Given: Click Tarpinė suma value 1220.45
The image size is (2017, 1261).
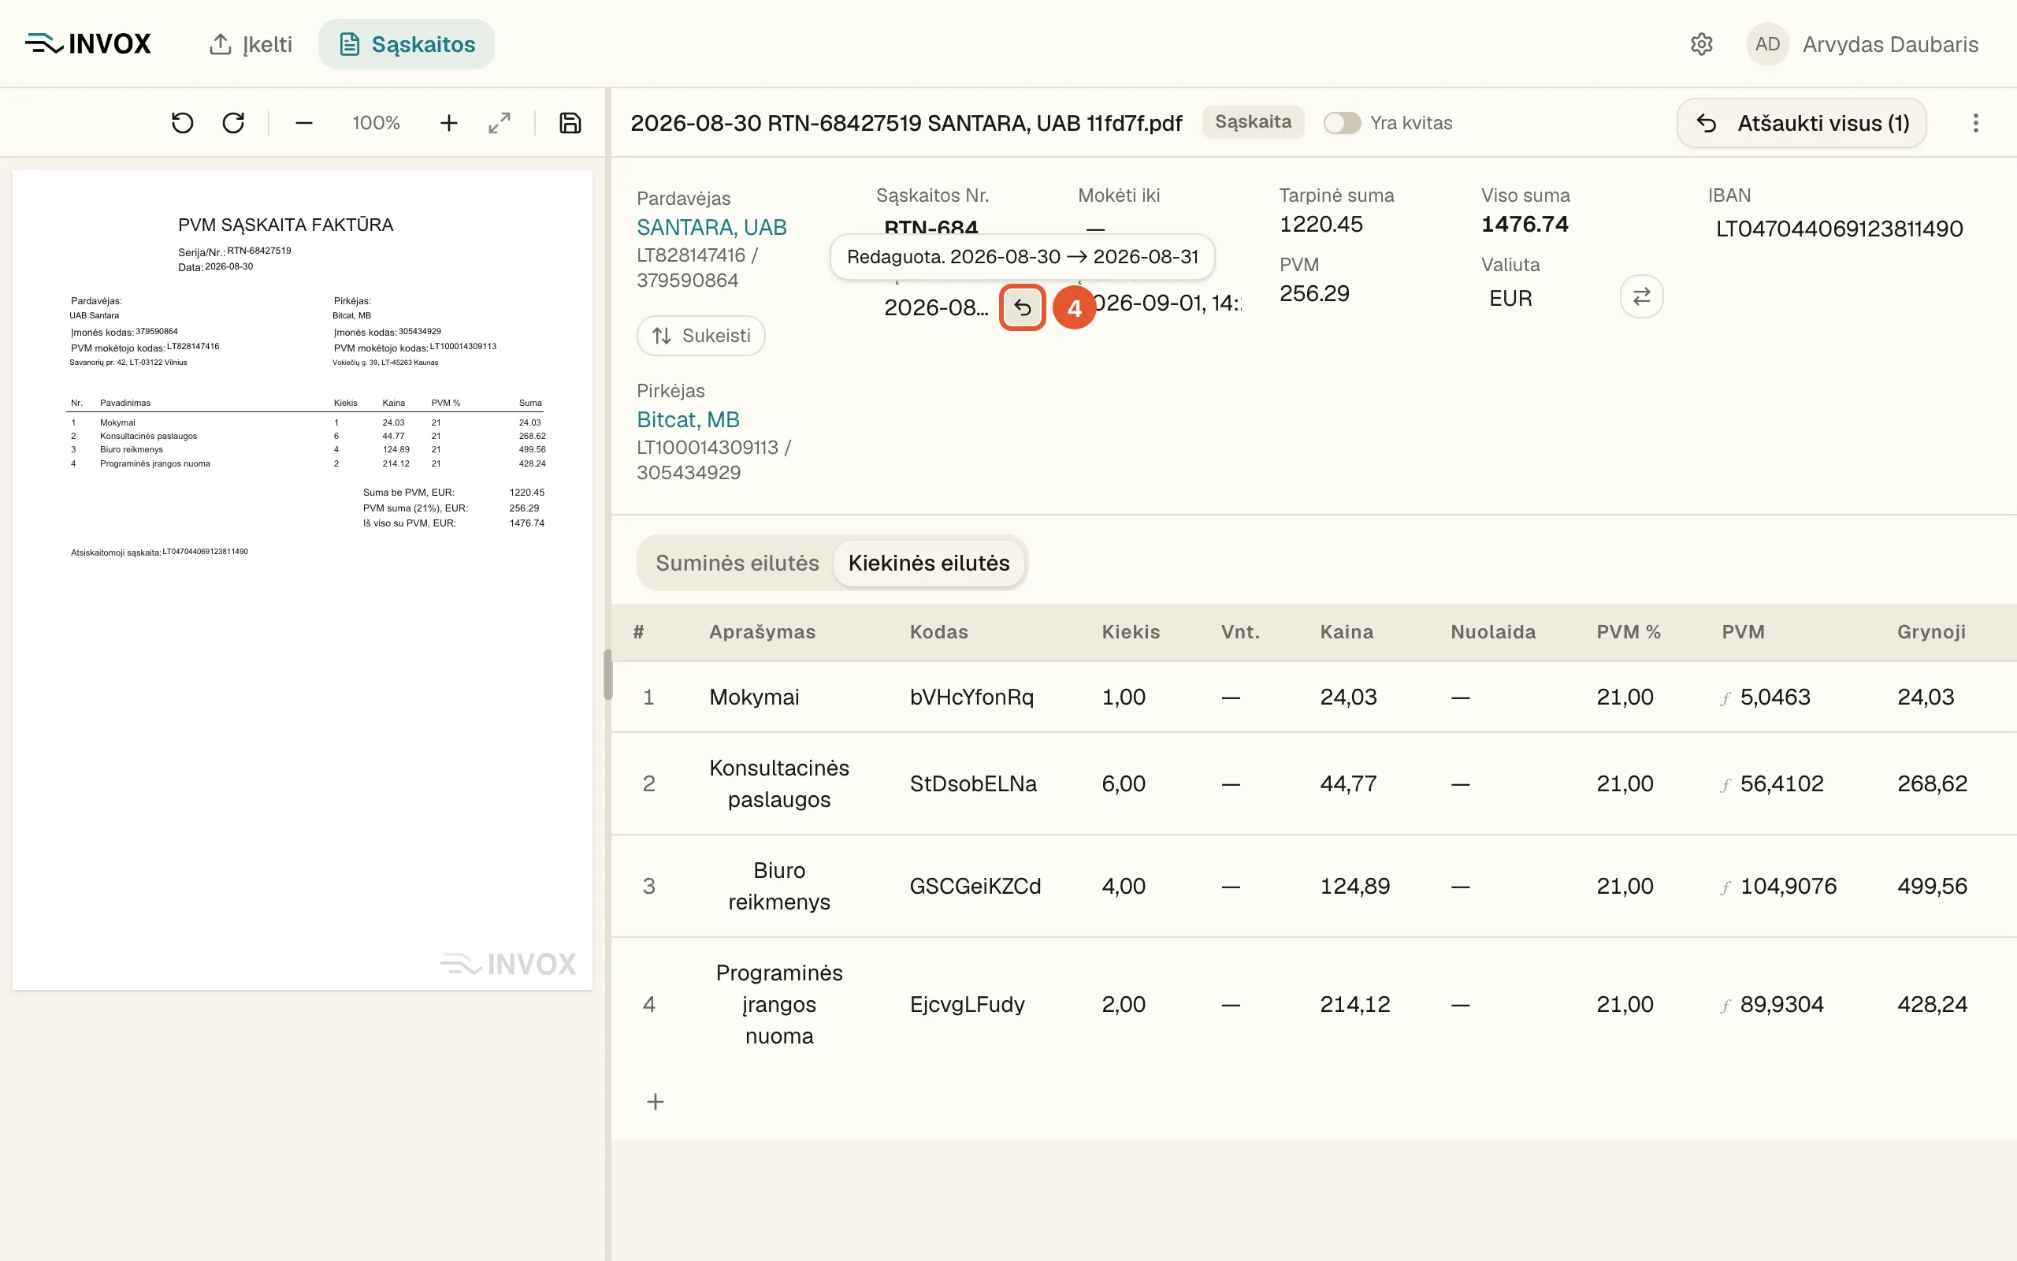Looking at the screenshot, I should pos(1321,224).
